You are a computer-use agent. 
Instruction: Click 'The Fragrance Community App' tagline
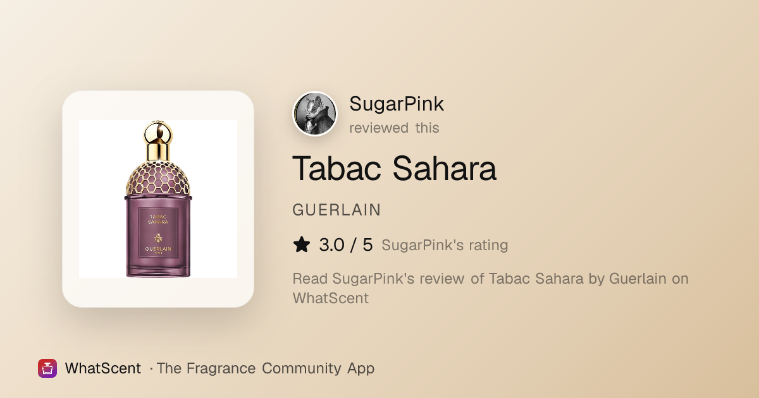coord(265,368)
